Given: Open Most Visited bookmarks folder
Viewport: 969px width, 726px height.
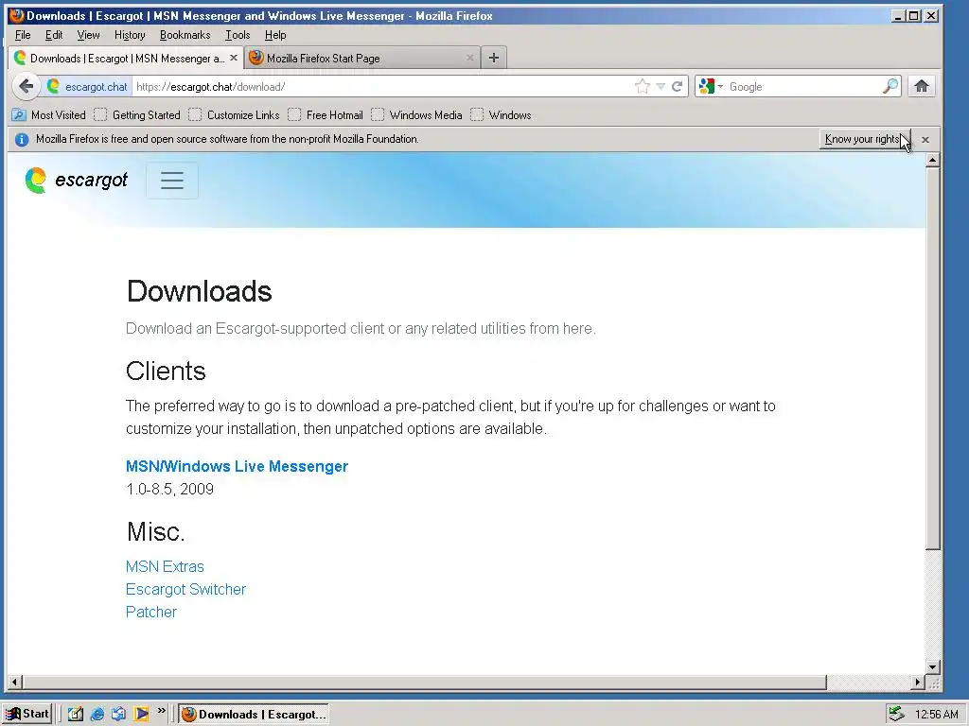Looking at the screenshot, I should click(x=49, y=114).
